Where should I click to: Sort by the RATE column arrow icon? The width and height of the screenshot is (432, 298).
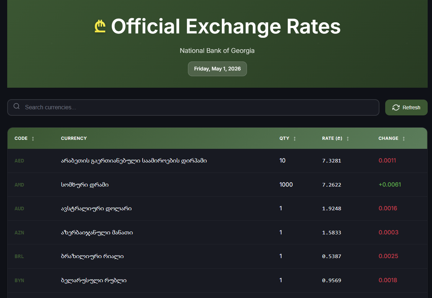(x=348, y=139)
